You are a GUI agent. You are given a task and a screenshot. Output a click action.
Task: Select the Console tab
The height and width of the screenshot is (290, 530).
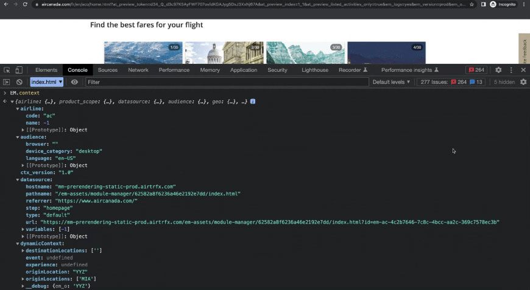pyautogui.click(x=77, y=70)
